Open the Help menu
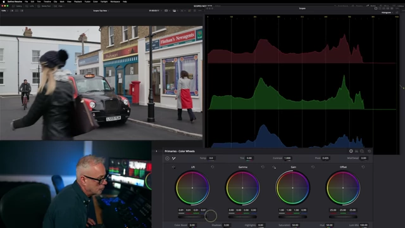This screenshot has height=228, width=405. click(125, 1)
